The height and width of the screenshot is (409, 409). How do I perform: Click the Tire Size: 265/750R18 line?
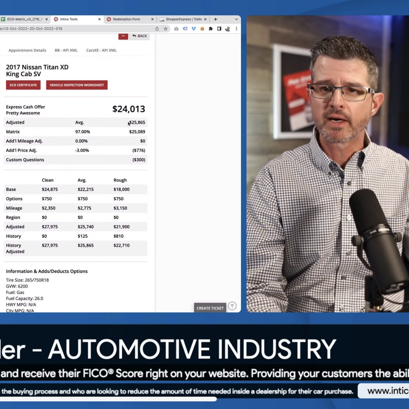coord(27,280)
